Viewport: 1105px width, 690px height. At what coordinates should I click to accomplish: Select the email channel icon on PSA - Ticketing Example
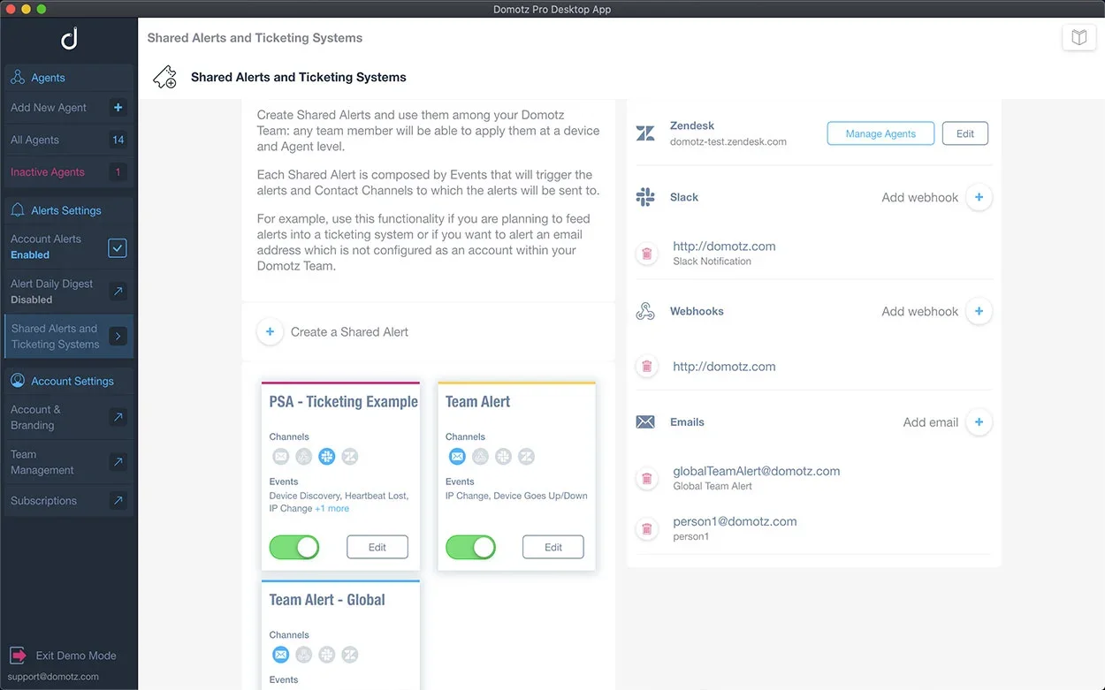tap(280, 457)
